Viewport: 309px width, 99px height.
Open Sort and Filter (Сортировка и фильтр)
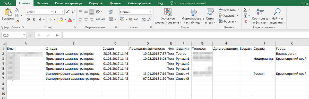(260, 16)
